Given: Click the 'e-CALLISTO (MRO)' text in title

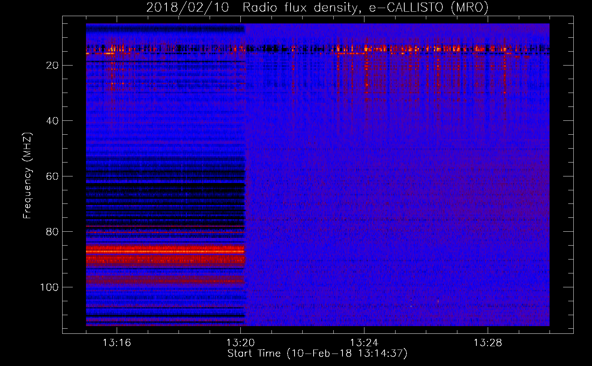Looking at the screenshot, I should point(428,8).
